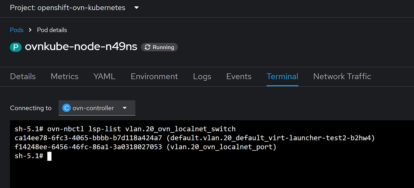Check the Events tab

(x=239, y=76)
